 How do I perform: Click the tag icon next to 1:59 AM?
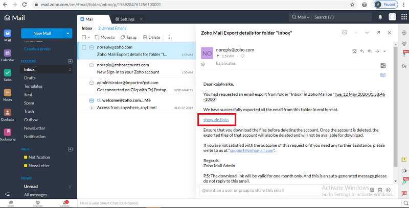(242, 56)
